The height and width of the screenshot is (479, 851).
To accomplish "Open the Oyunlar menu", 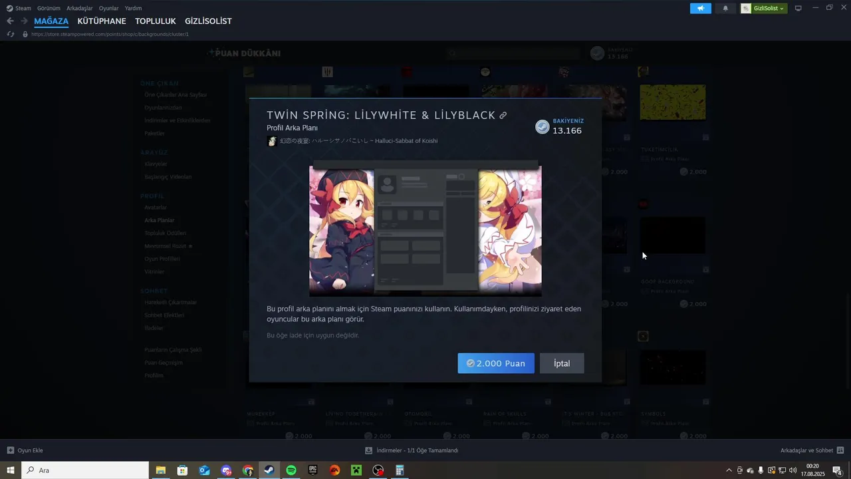I will coord(108,8).
